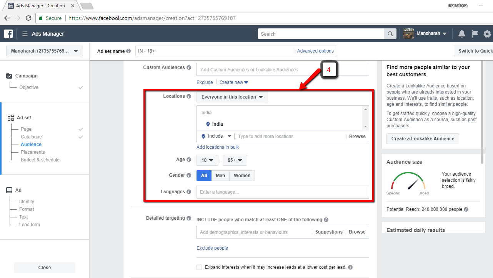Open the notifications bell icon
Screen dimensions: 493x278
(x=462, y=34)
